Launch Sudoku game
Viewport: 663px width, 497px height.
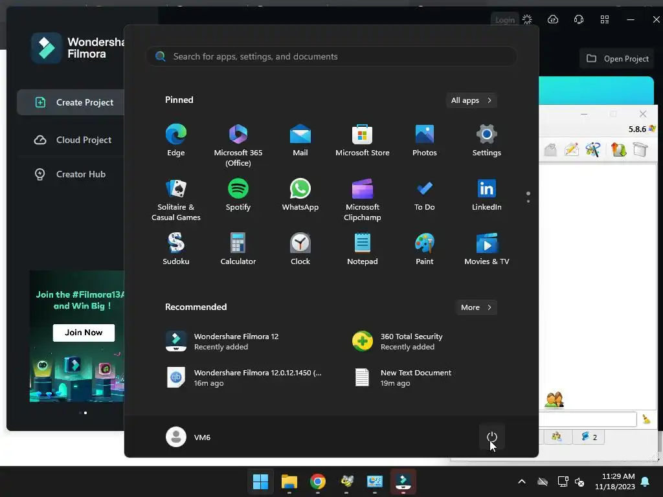[176, 249]
